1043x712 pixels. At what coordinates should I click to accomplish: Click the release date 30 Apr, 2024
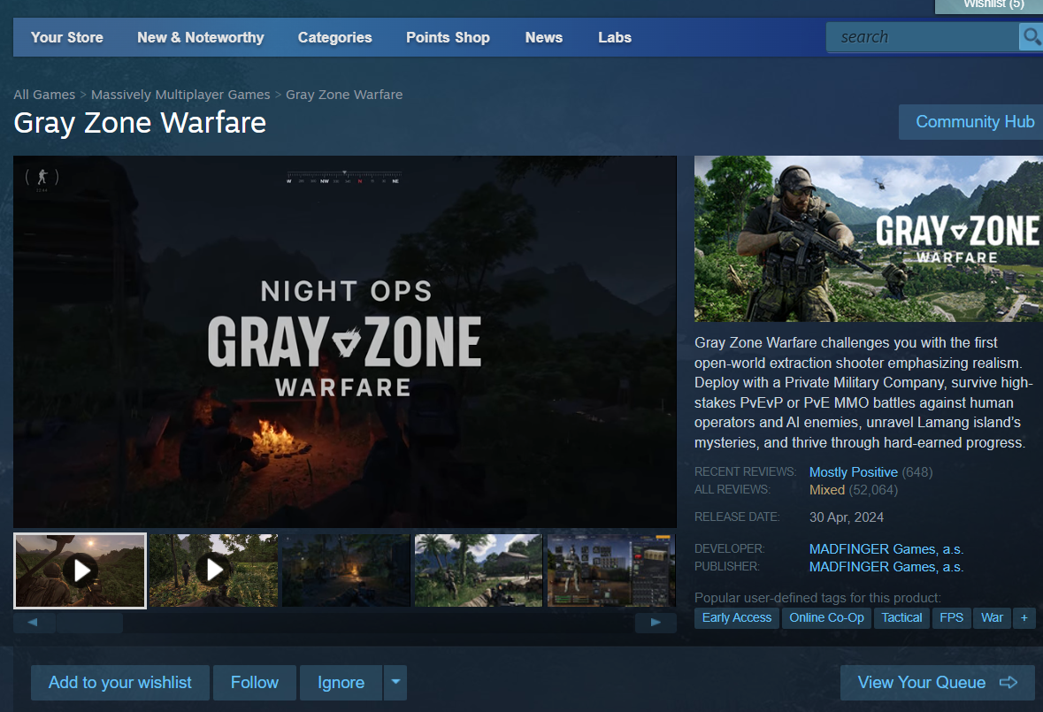click(x=846, y=517)
